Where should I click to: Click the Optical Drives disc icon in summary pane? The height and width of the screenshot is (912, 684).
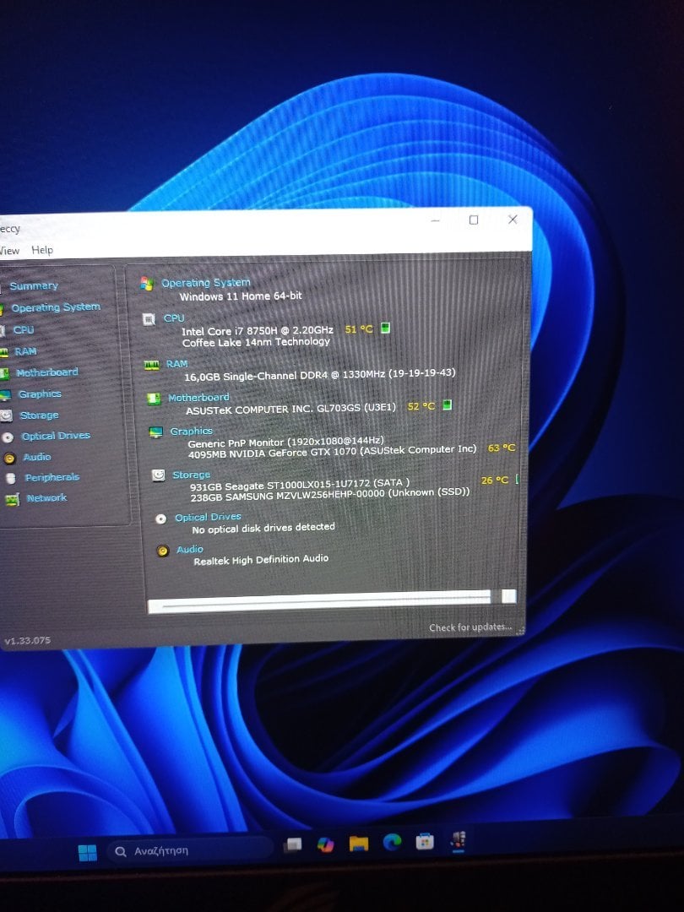(x=161, y=518)
